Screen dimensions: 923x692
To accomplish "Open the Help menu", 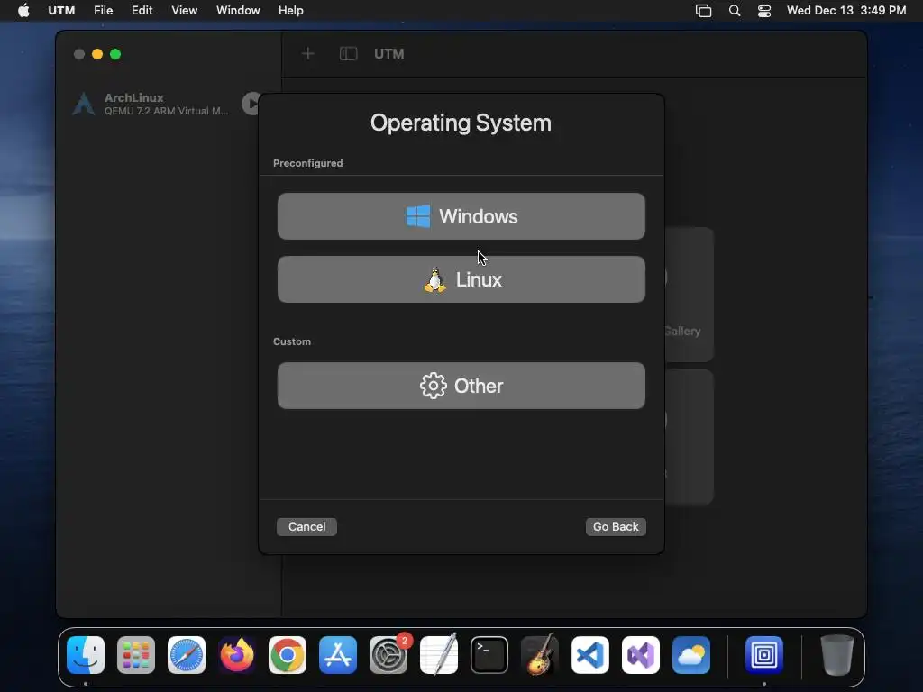I will tap(291, 10).
